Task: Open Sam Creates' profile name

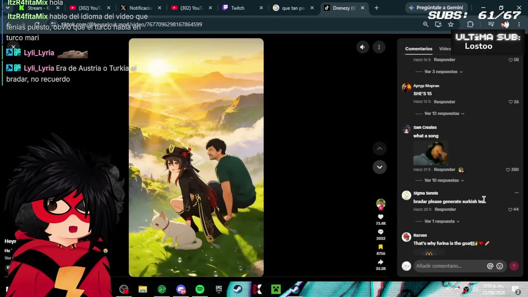Action: [x=425, y=127]
